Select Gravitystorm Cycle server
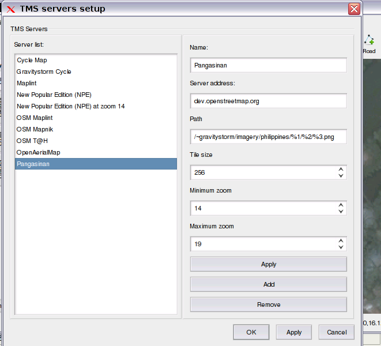This screenshot has height=346, width=381. point(96,72)
